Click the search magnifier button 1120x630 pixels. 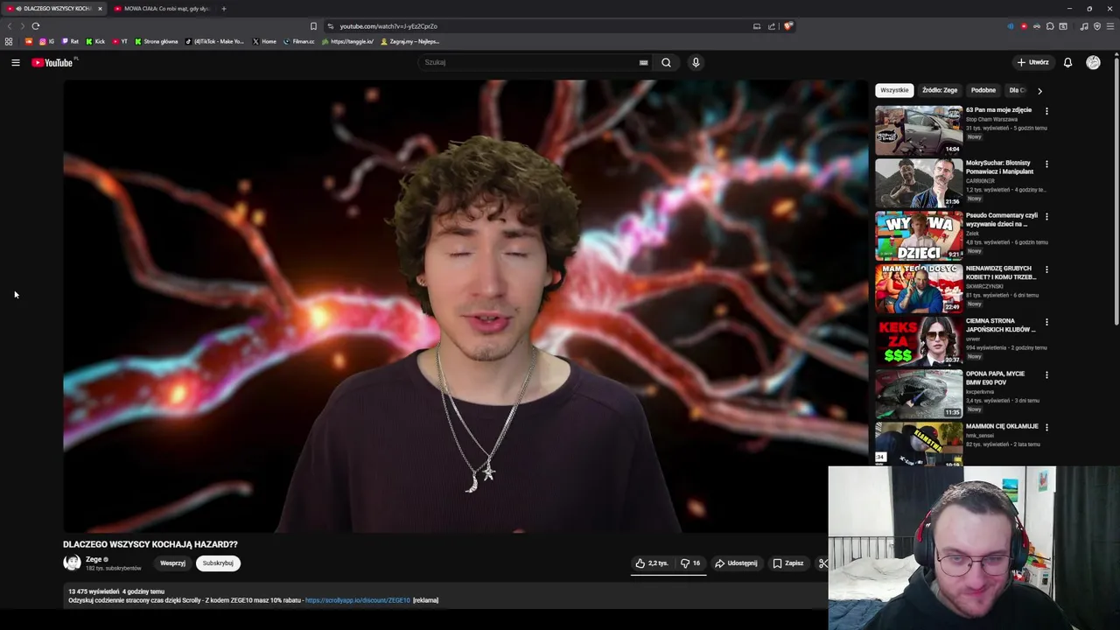tap(666, 62)
